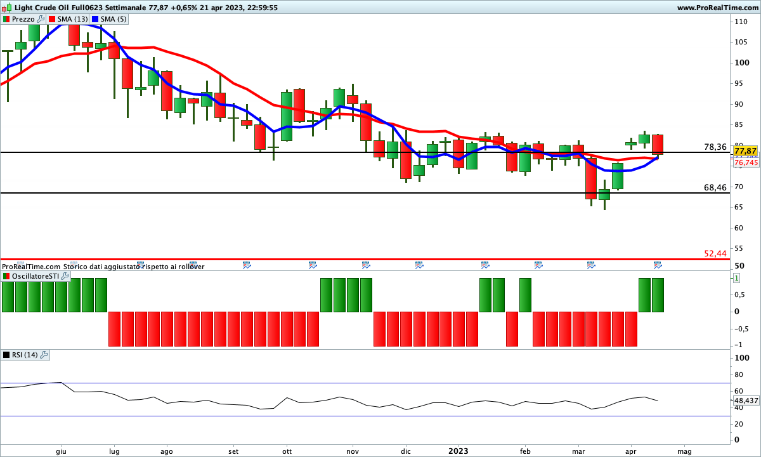The height and width of the screenshot is (457, 761).
Task: Click the red 52,44 price level label
Action: (x=715, y=253)
